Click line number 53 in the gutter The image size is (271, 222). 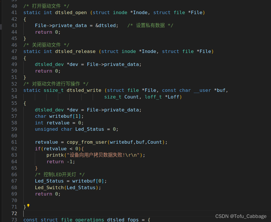tap(14, 90)
